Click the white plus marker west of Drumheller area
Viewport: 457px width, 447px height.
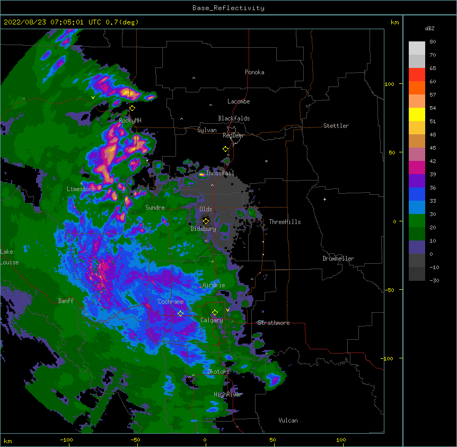[324, 199]
